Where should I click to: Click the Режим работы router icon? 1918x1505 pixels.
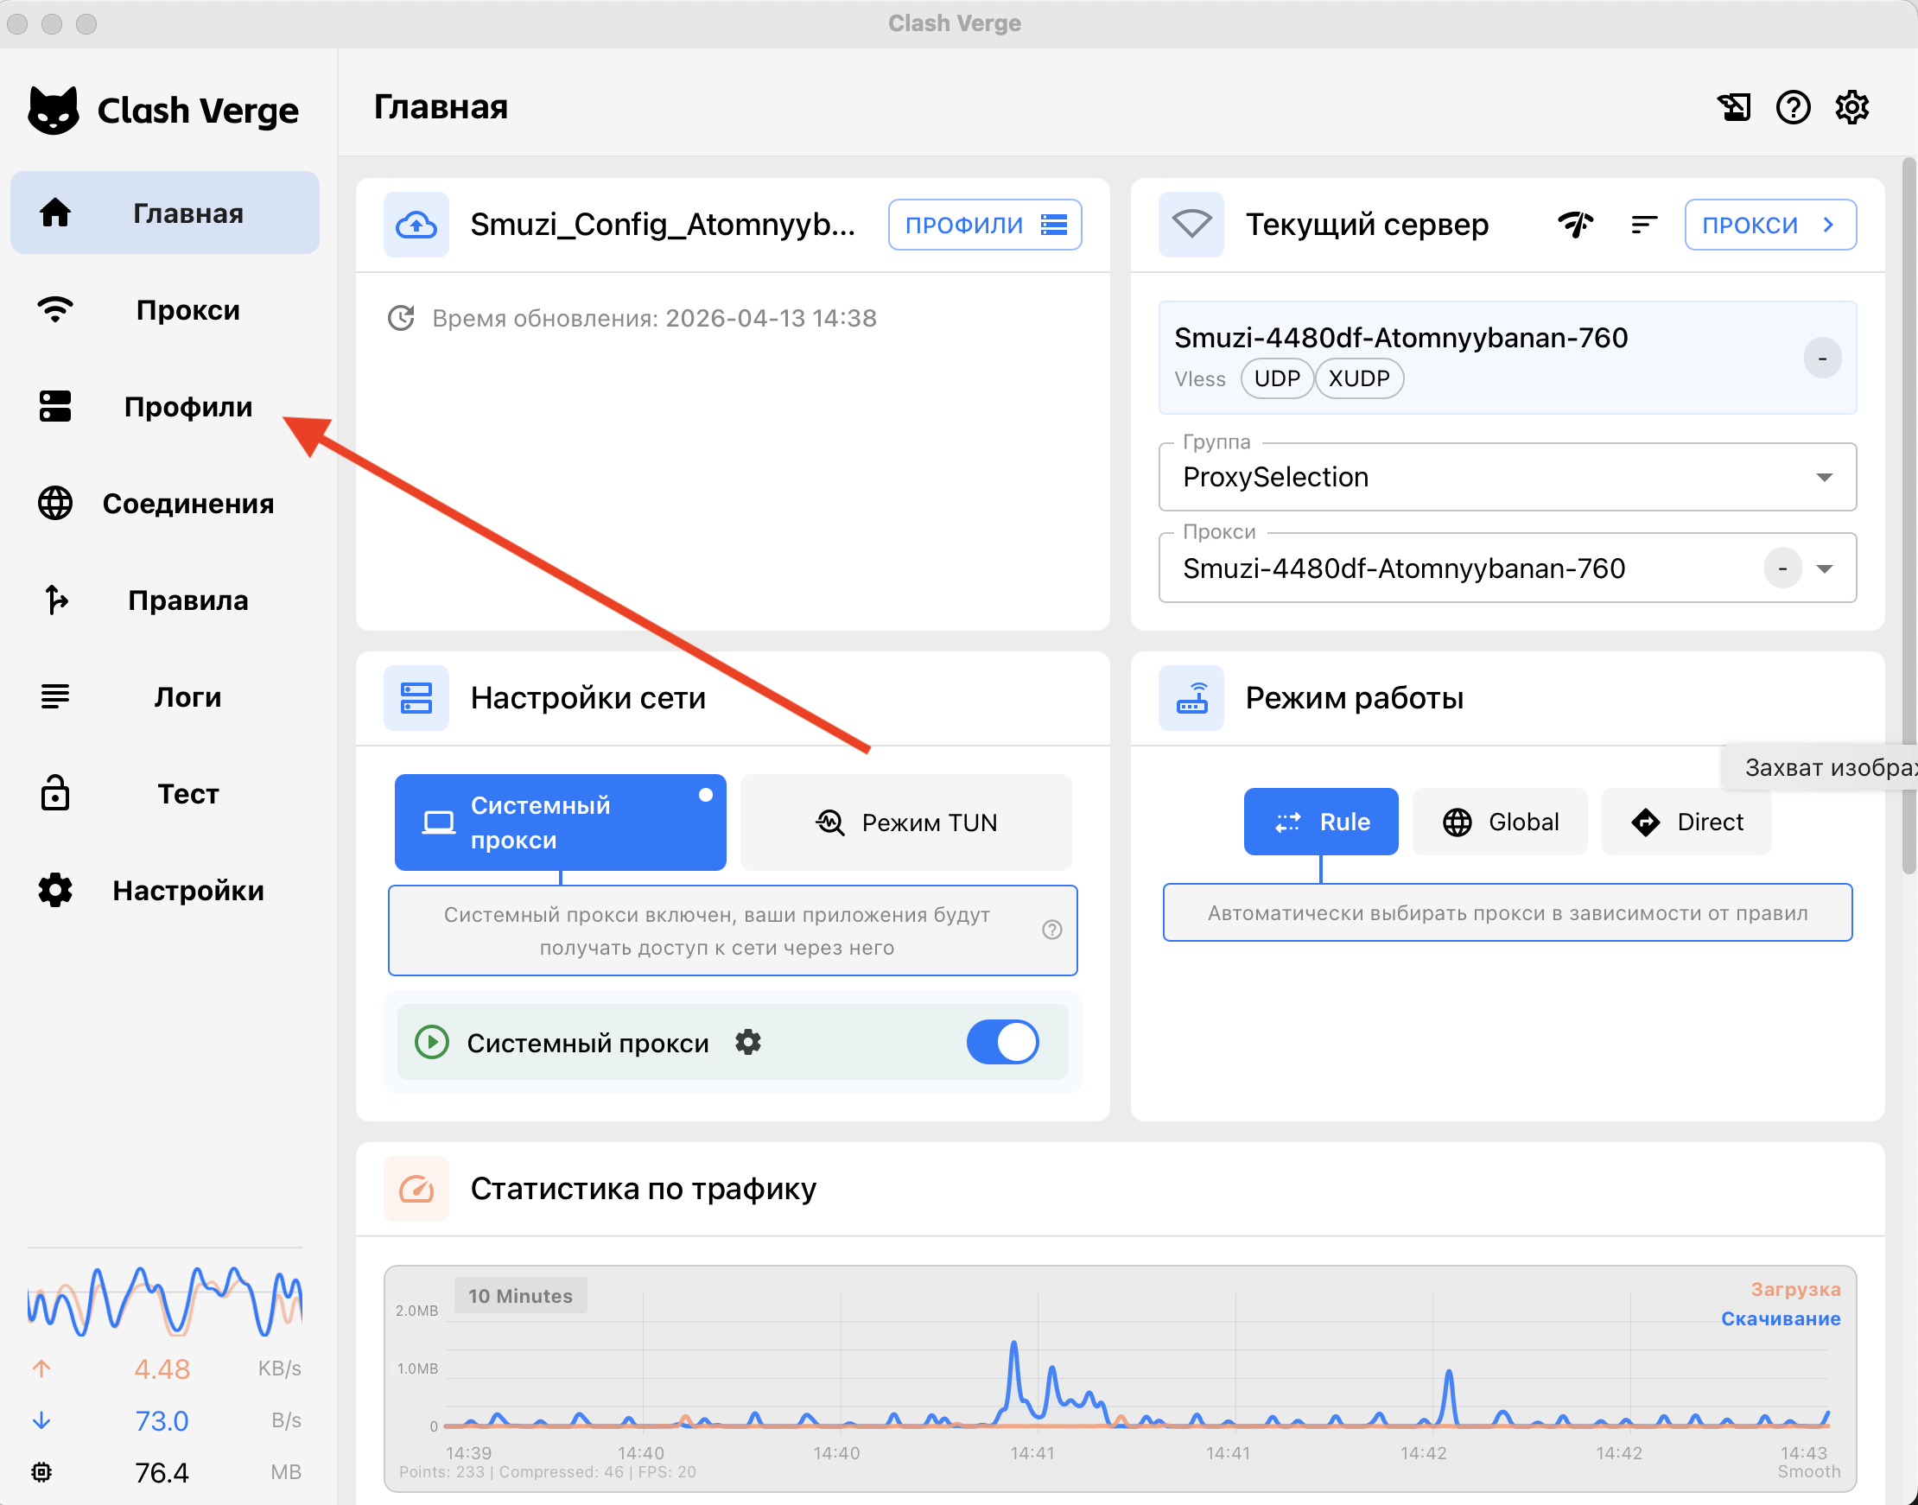click(1191, 698)
